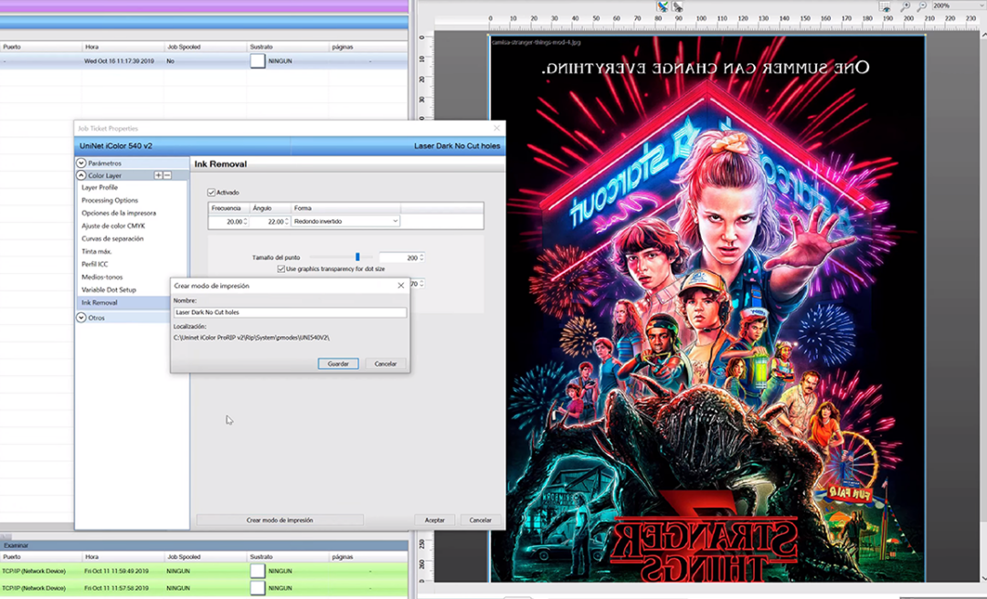Click the page preview eye toolbar icon
This screenshot has width=987, height=599.
pyautogui.click(x=677, y=6)
